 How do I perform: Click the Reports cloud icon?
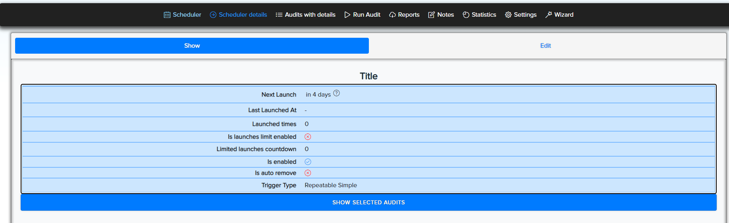click(x=392, y=15)
